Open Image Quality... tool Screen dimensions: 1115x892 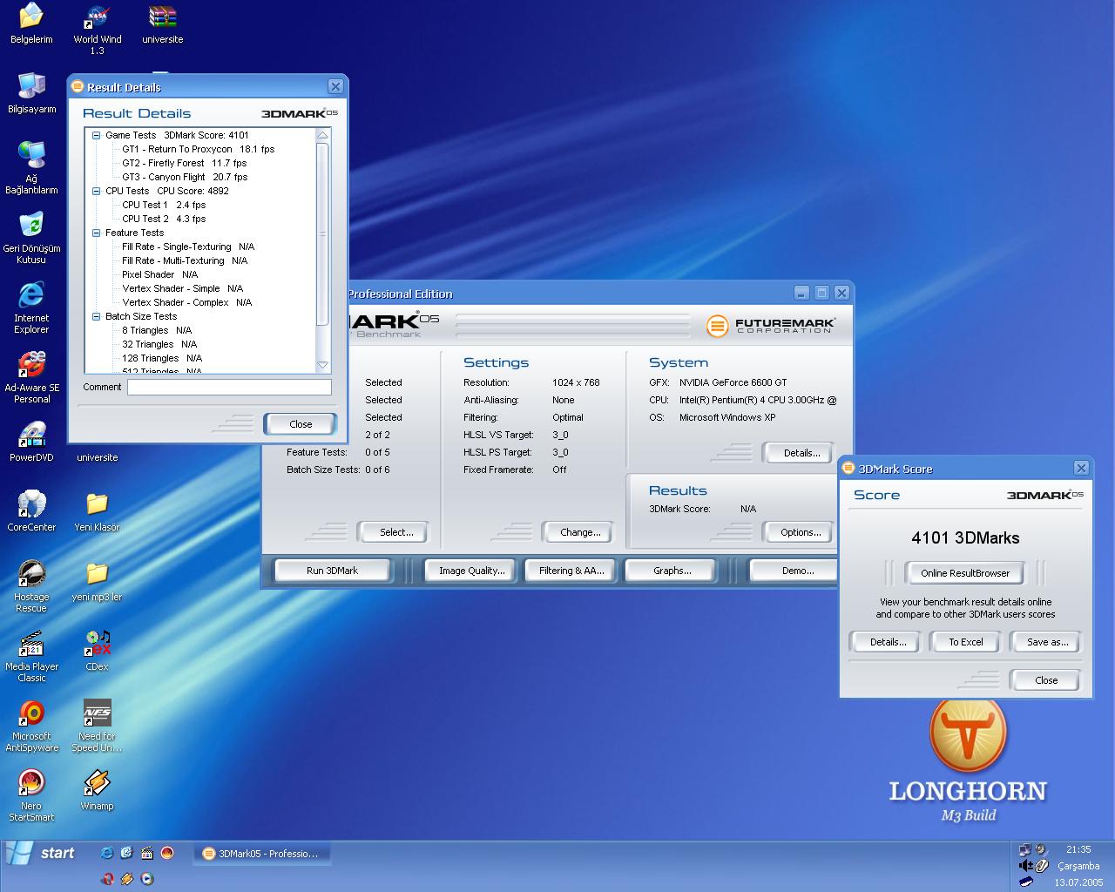471,571
